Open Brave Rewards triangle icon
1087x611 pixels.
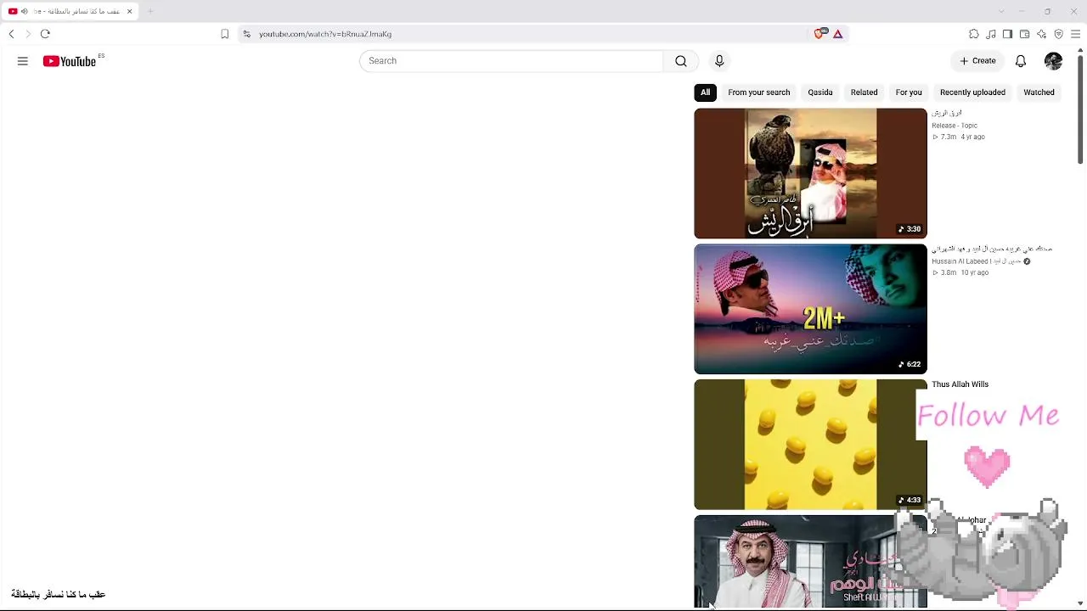[x=837, y=34]
